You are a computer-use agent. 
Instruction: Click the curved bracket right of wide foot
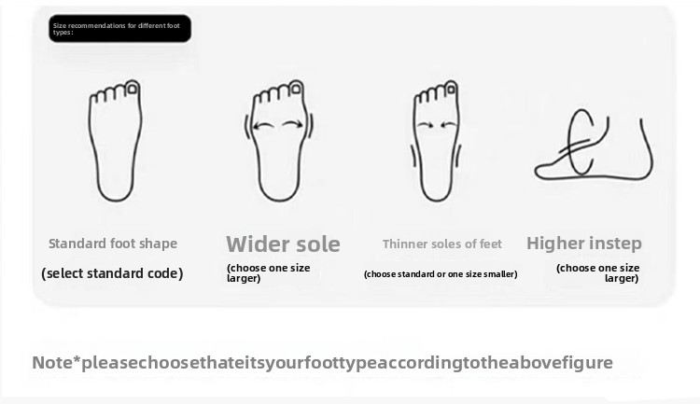point(312,127)
